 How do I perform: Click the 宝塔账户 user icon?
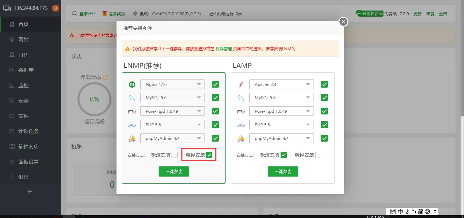coord(75,14)
